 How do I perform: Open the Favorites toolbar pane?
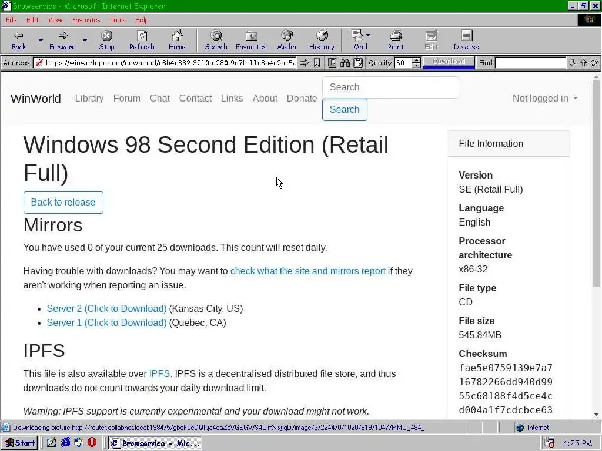tap(251, 41)
